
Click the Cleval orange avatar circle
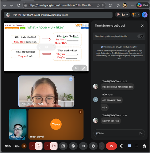coord(56,124)
